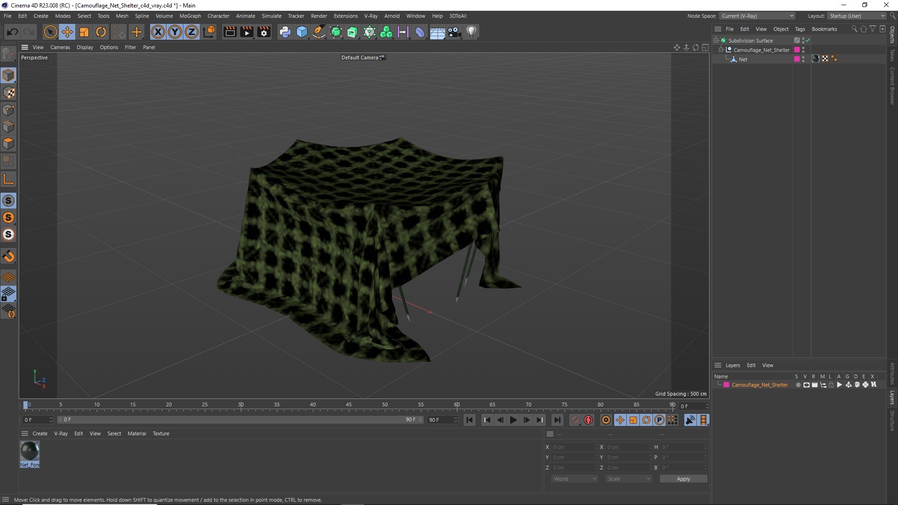Open Edit Render Settings icon
The height and width of the screenshot is (505, 898).
click(264, 32)
